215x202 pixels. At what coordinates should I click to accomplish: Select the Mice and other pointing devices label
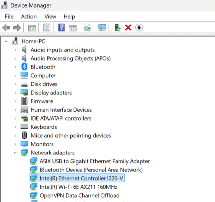(71, 135)
